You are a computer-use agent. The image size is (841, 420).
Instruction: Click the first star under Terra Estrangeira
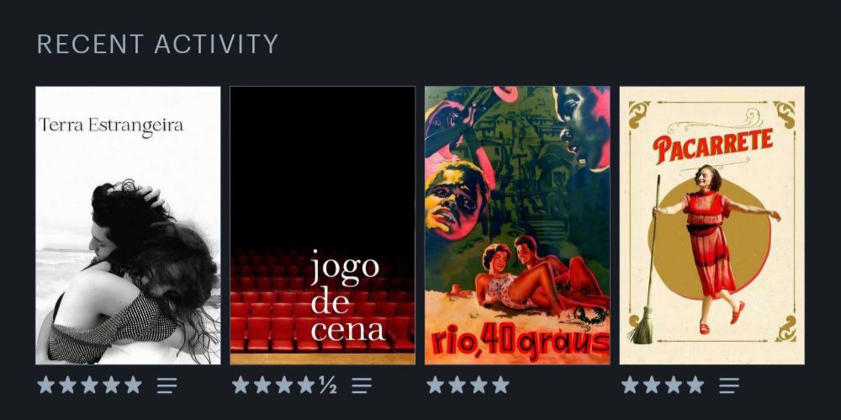[46, 385]
